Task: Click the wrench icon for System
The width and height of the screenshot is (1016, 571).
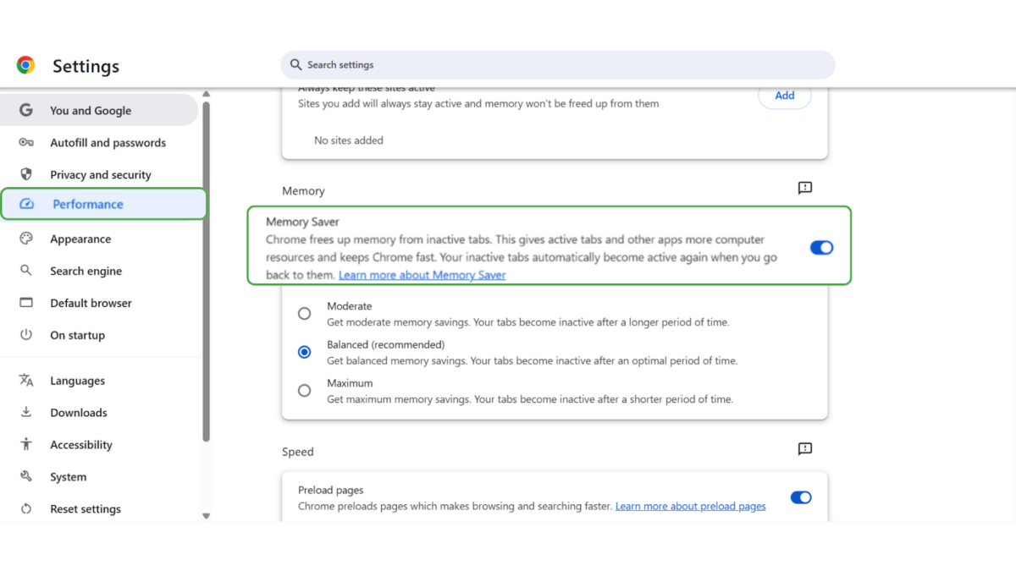Action: click(x=26, y=476)
